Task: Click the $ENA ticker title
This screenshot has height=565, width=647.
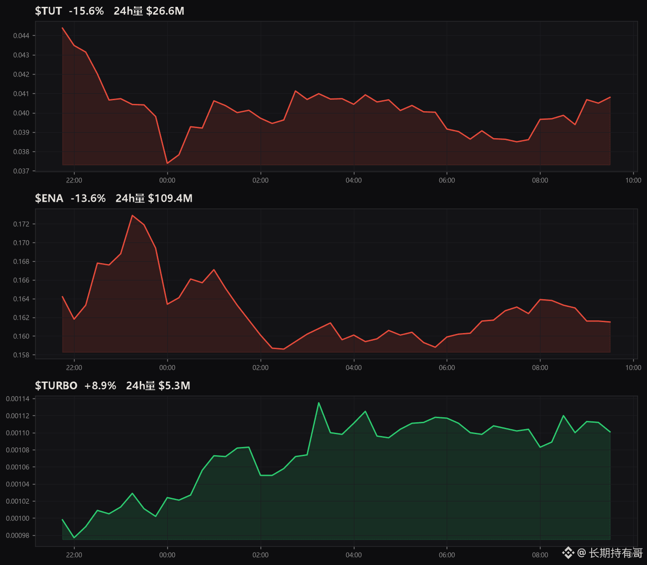Action: (x=49, y=199)
